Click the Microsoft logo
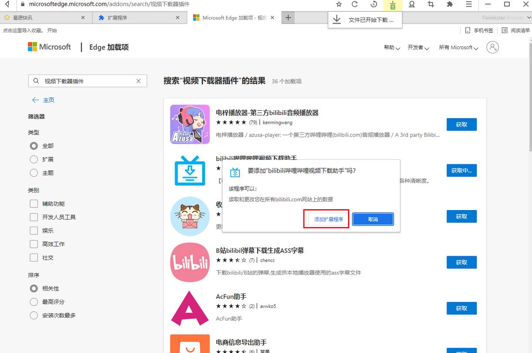The height and width of the screenshot is (353, 532). tap(49, 47)
